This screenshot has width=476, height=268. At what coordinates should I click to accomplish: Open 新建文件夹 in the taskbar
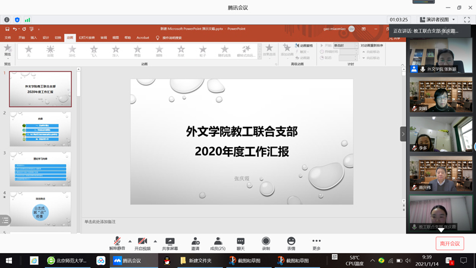pos(196,261)
